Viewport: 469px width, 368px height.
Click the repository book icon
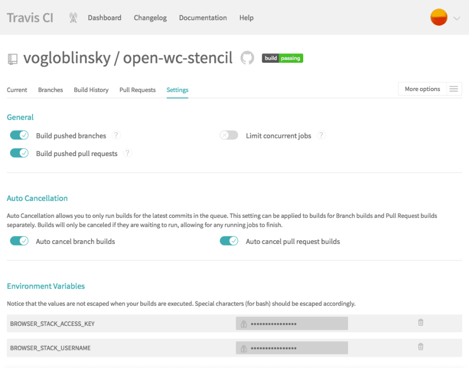click(x=12, y=59)
